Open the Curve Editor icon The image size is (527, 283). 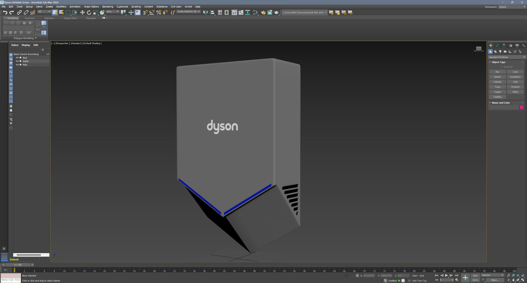pyautogui.click(x=241, y=12)
